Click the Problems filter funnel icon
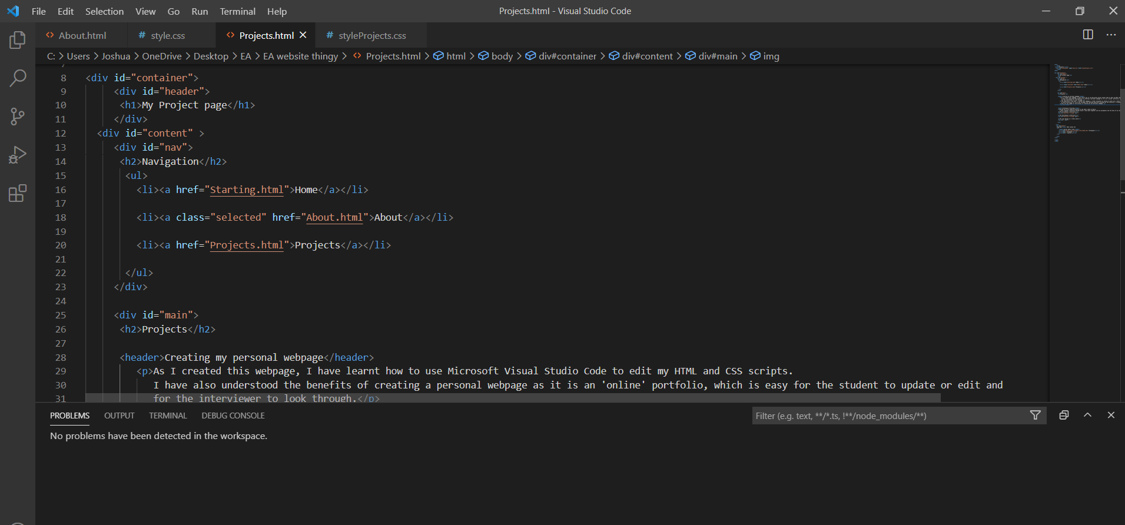Screen dimensions: 1125x525 point(1035,416)
